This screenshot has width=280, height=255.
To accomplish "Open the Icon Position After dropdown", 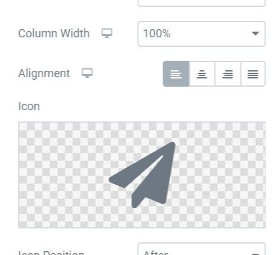I will click(x=201, y=249).
